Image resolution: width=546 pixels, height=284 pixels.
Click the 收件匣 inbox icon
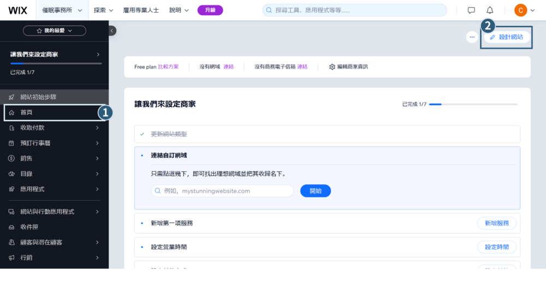click(x=11, y=227)
